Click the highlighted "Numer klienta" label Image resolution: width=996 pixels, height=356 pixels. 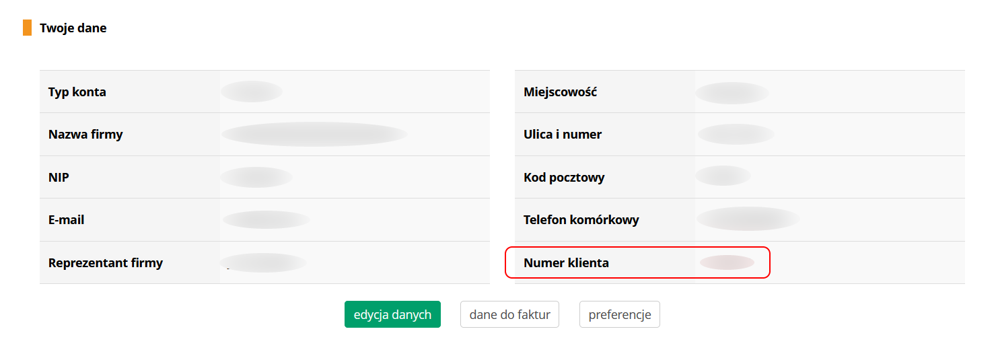pyautogui.click(x=566, y=262)
